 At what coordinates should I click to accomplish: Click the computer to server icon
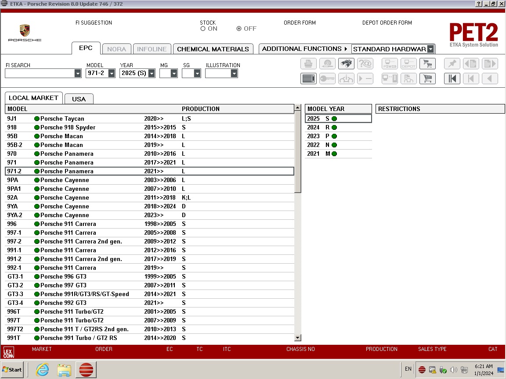390,79
